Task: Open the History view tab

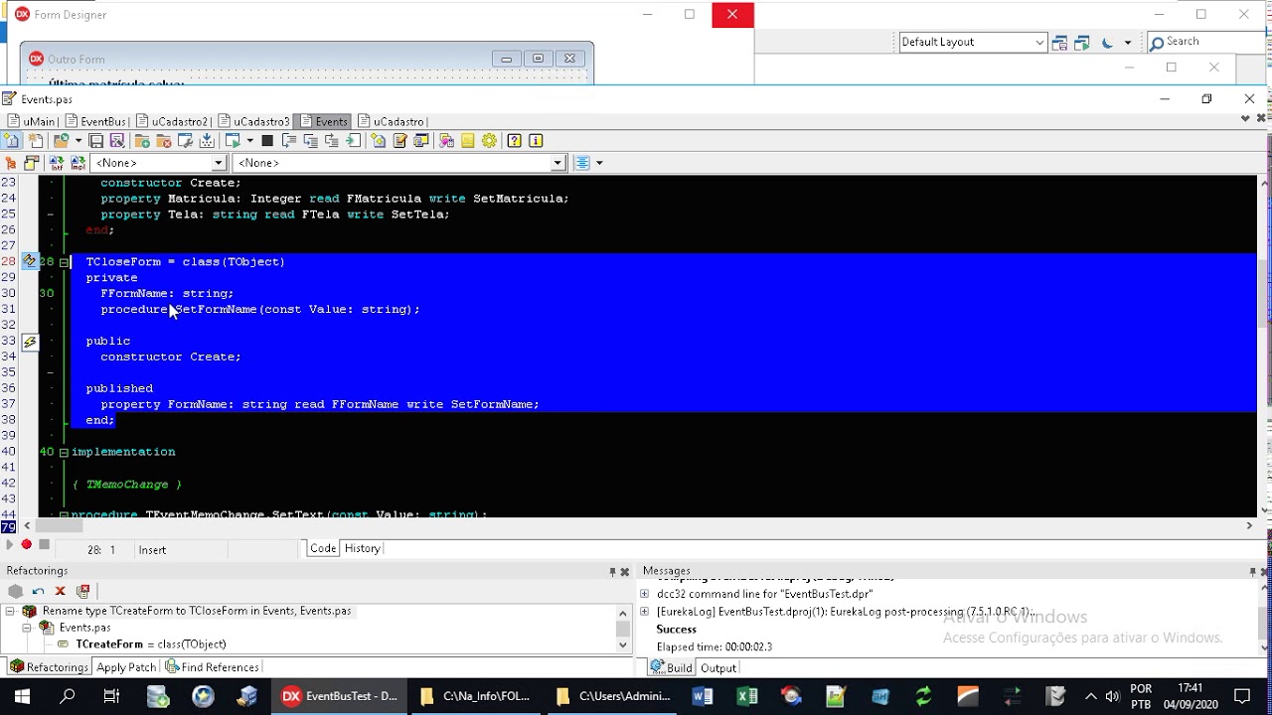Action: (362, 548)
